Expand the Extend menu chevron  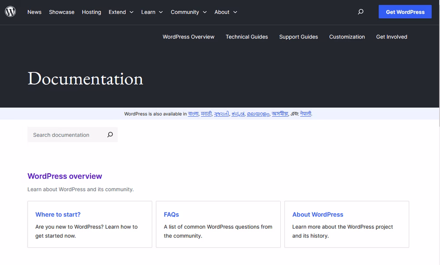point(131,12)
